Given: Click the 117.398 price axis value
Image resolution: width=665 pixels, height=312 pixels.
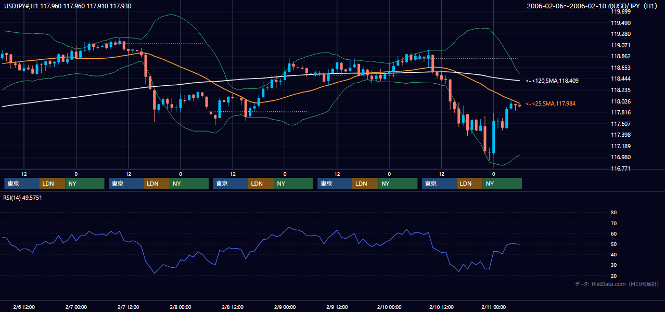Looking at the screenshot, I should click(x=620, y=135).
